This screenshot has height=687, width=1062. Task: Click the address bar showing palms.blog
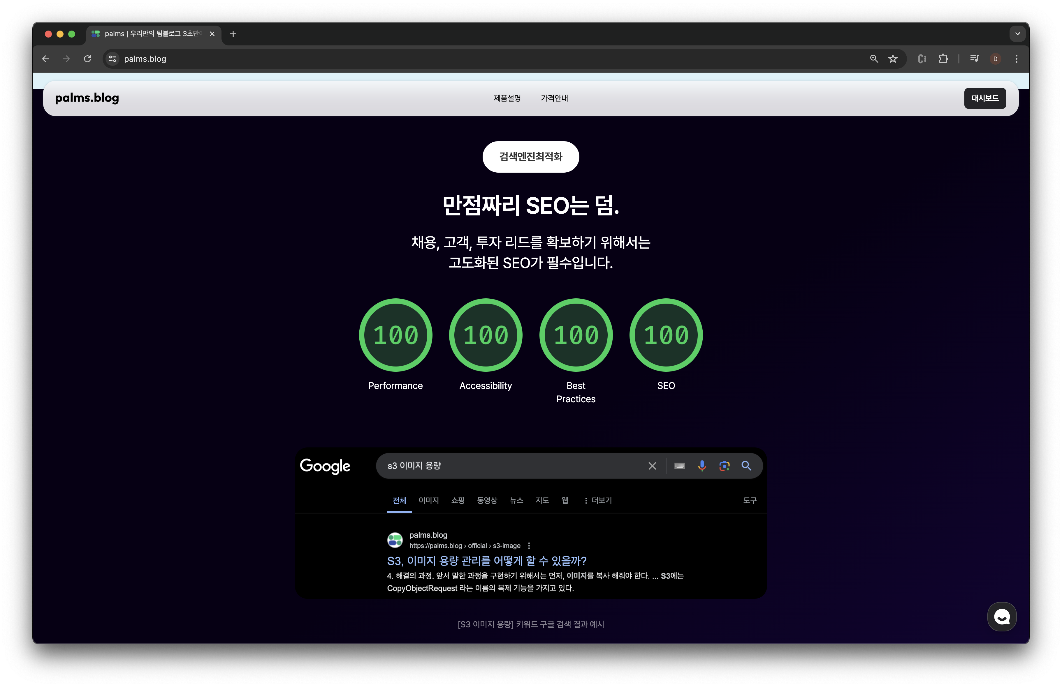click(145, 59)
